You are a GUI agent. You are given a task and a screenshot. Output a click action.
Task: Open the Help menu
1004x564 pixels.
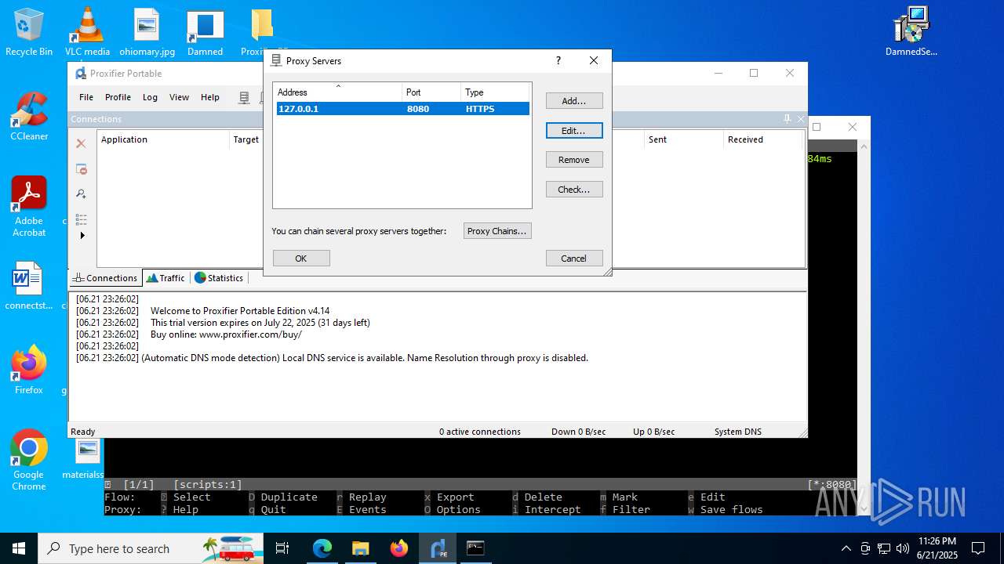(210, 97)
